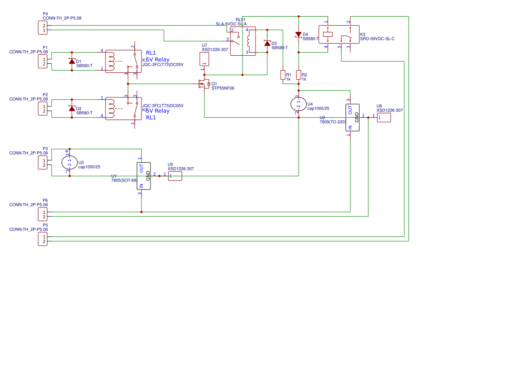Click XSD1226-307 label under U7

(215, 50)
